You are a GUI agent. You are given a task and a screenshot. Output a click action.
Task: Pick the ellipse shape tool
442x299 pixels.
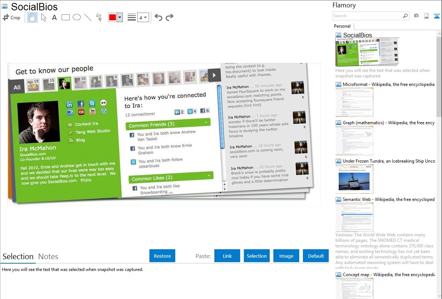coord(77,17)
